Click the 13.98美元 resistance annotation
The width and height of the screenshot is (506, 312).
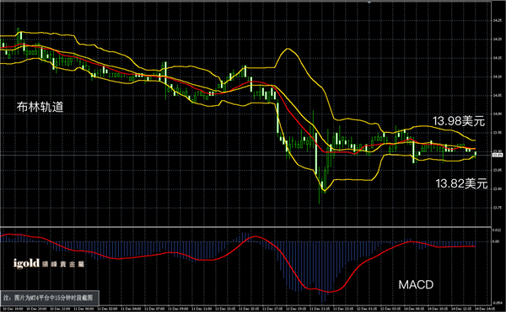tap(459, 121)
